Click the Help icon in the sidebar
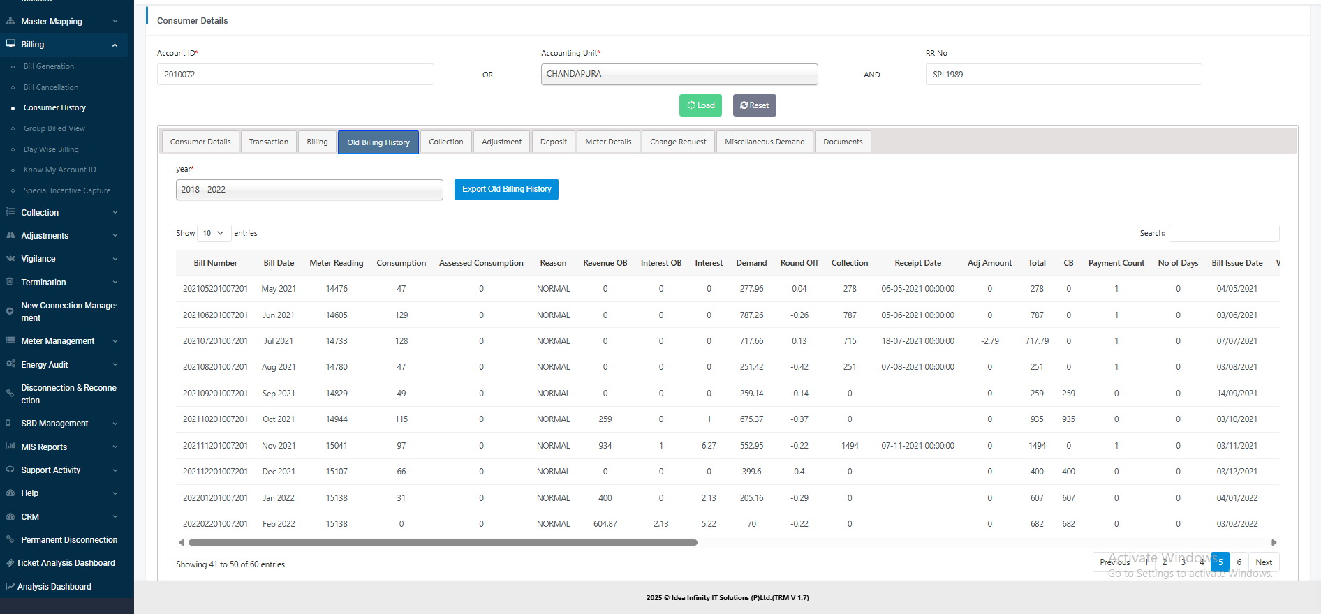This screenshot has width=1321, height=614. tap(10, 493)
